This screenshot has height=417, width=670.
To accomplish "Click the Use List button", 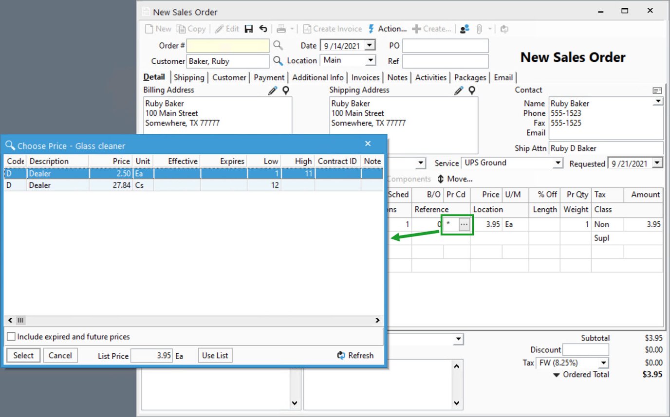I will click(x=215, y=355).
